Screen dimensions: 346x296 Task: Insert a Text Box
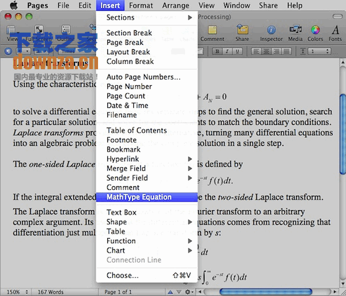[146, 212]
